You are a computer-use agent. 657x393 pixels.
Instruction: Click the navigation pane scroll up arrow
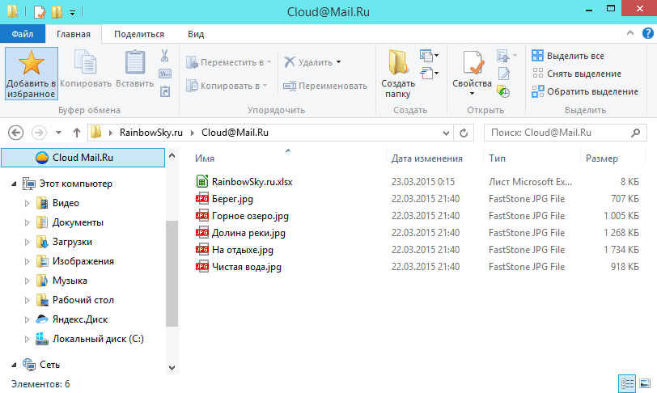(x=172, y=155)
